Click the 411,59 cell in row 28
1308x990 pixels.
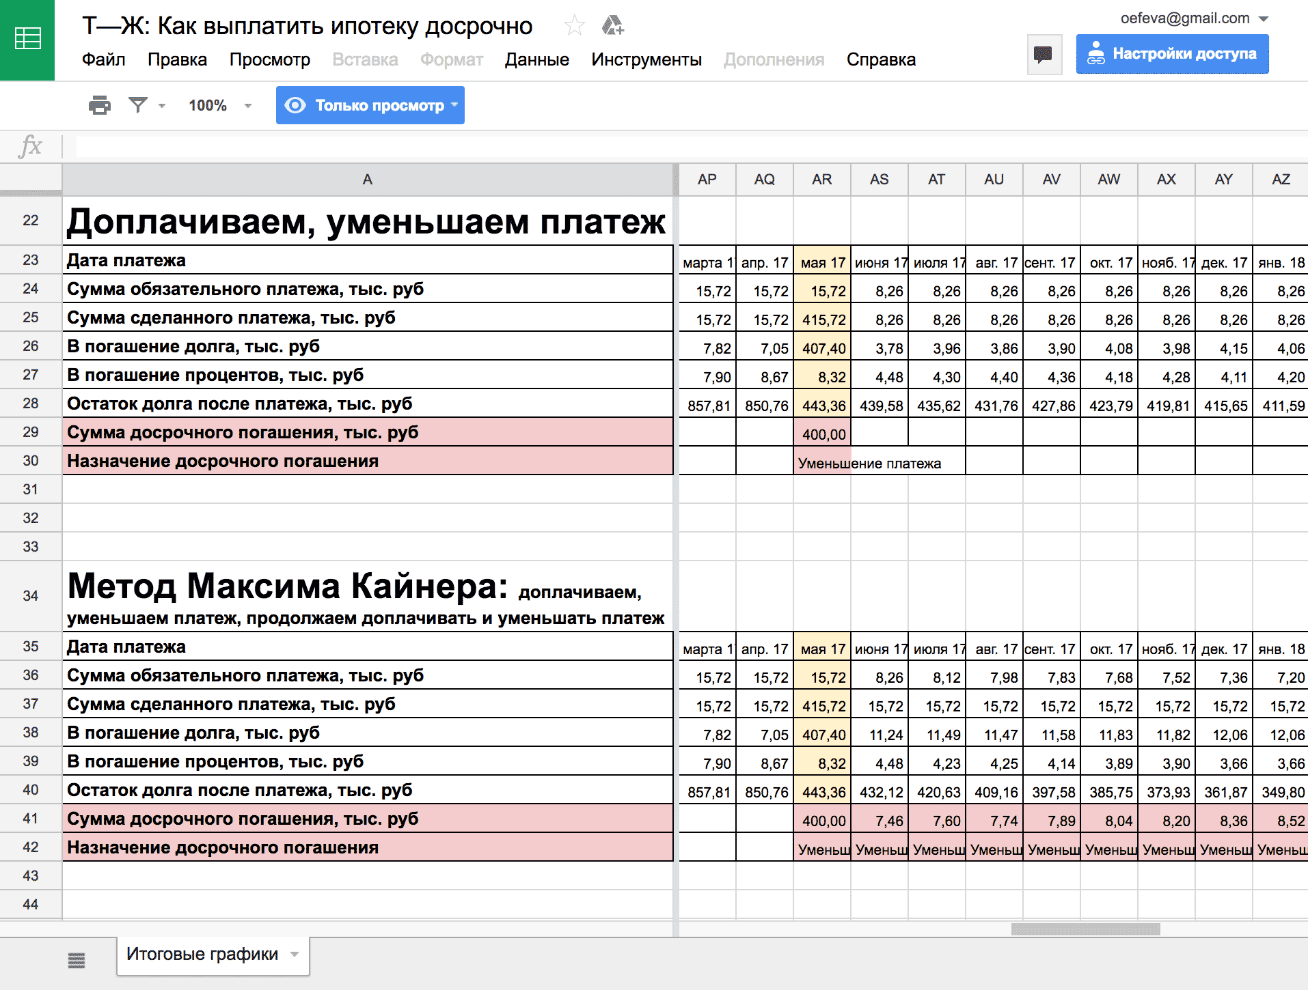pyautogui.click(x=1281, y=405)
